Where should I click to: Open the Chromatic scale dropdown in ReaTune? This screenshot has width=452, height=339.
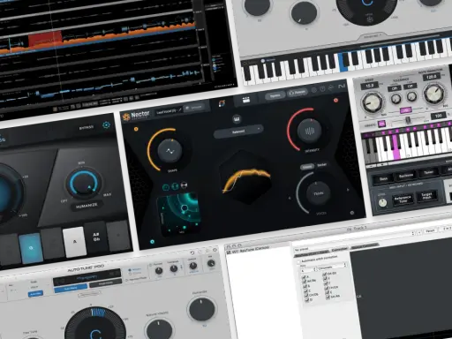click(x=332, y=267)
